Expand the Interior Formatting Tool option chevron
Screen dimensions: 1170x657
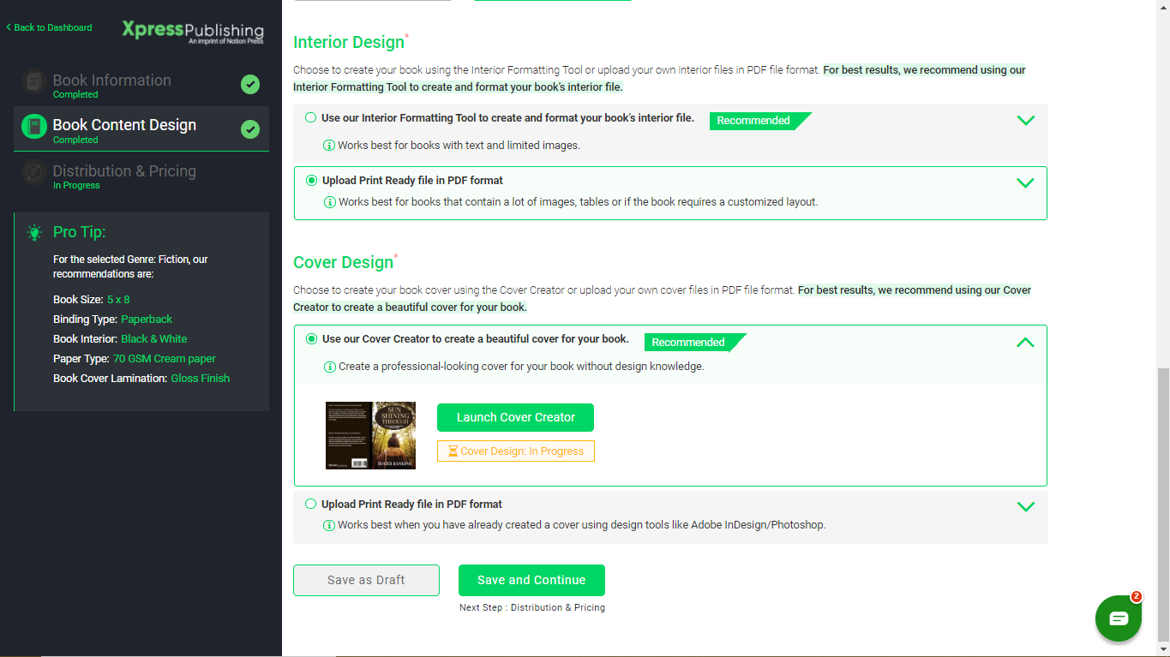coord(1025,120)
